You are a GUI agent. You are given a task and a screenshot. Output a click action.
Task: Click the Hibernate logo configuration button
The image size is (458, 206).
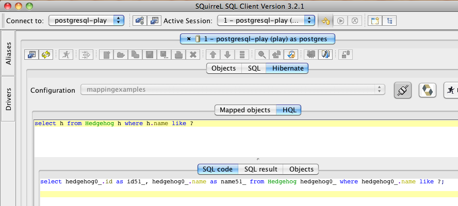428,90
